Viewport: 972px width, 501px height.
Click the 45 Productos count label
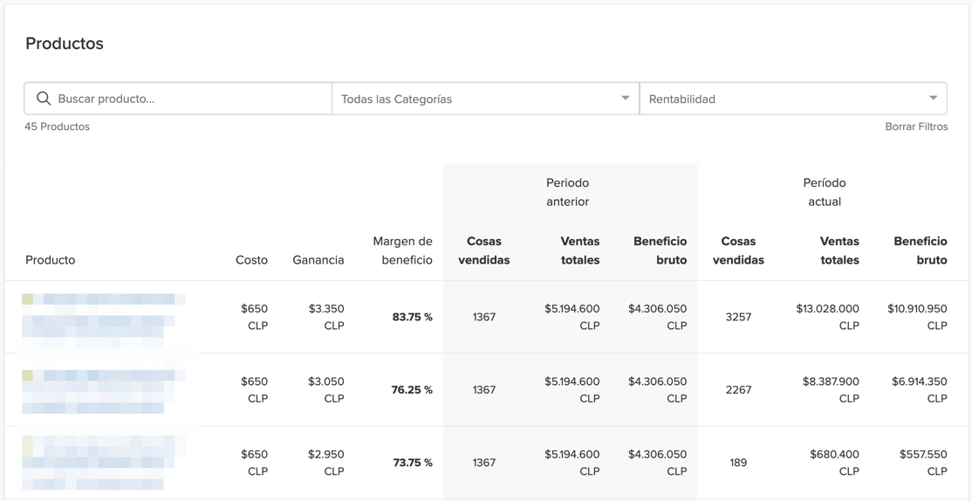(x=57, y=127)
